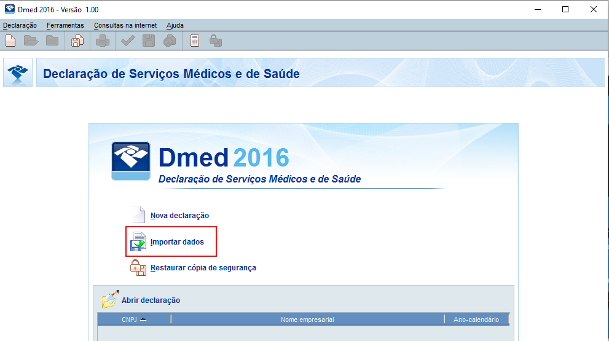Image resolution: width=609 pixels, height=341 pixels.
Task: Click the blank page icon for Nova declaração
Action: click(x=139, y=215)
